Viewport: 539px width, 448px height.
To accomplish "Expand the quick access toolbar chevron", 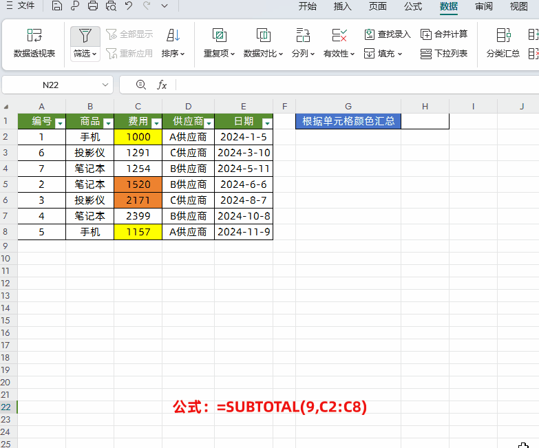I will pyautogui.click(x=165, y=6).
